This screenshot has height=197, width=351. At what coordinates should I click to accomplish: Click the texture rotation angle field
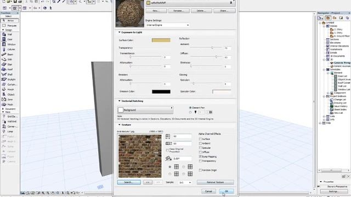pos(182,159)
